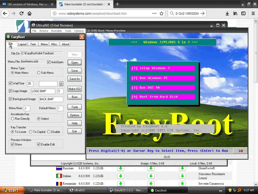
Task: Click the WaitTime value field showing 30
Action: (30, 84)
